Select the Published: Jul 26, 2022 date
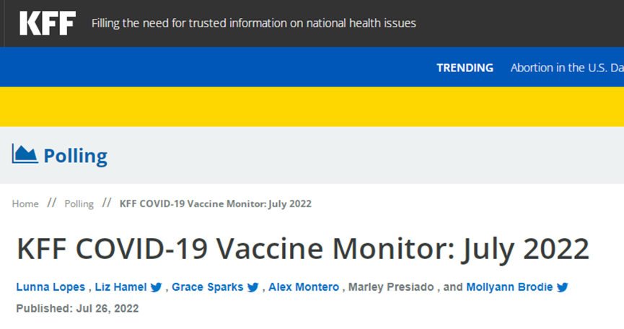 click(x=77, y=308)
